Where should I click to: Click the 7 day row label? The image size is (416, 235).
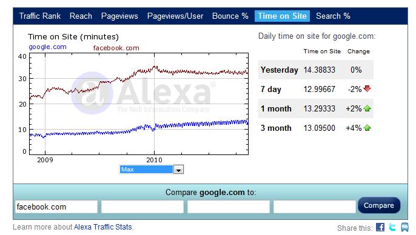click(x=271, y=89)
